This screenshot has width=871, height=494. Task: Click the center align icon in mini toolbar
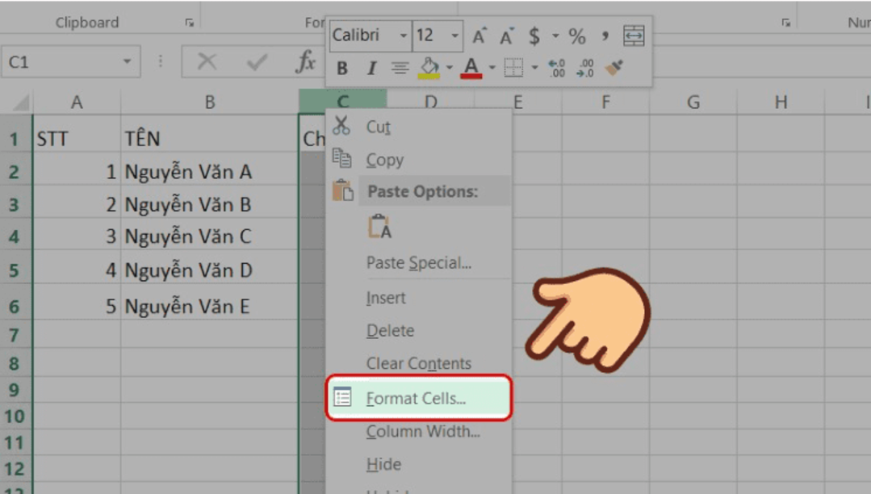[400, 68]
